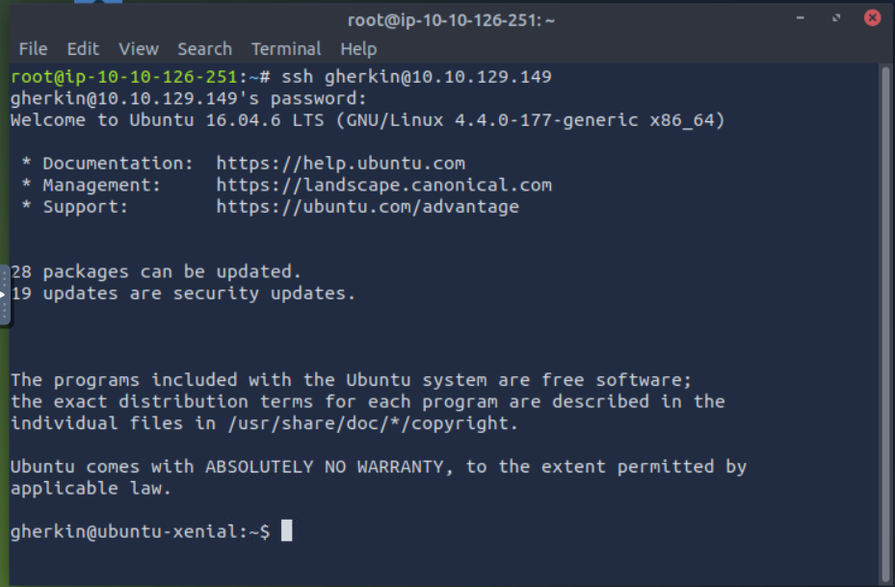Minimize the terminal window
Viewport: 895px width, 587px height.
[801, 18]
